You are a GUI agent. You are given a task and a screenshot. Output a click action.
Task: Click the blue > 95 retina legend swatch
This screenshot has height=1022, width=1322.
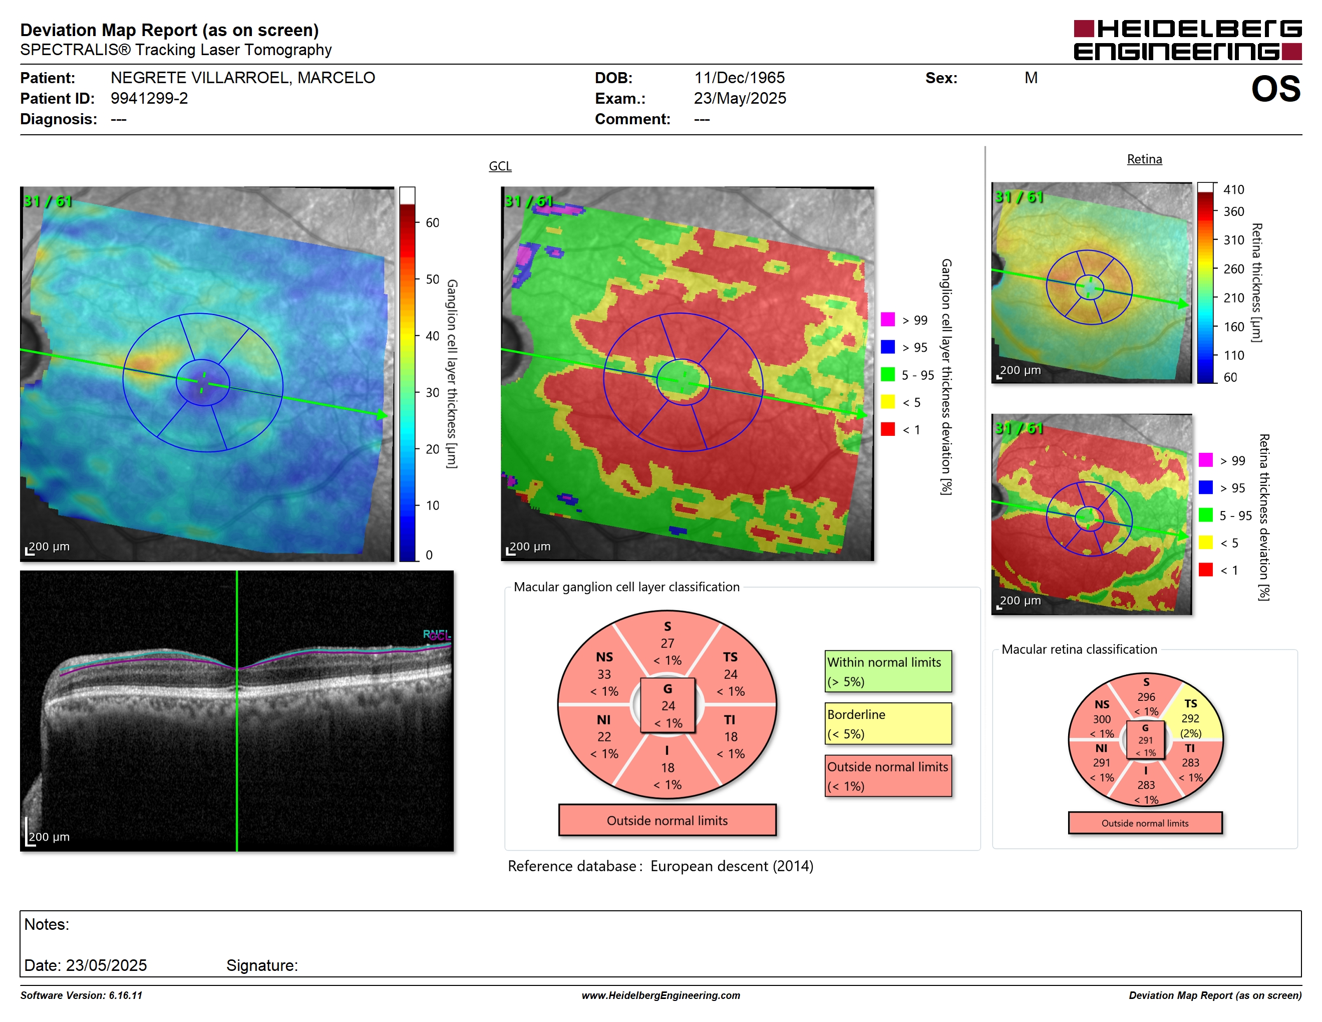1206,487
